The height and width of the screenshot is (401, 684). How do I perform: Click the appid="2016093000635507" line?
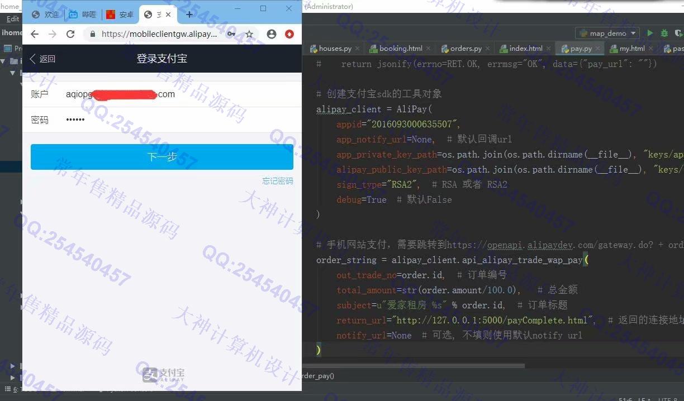coord(398,124)
